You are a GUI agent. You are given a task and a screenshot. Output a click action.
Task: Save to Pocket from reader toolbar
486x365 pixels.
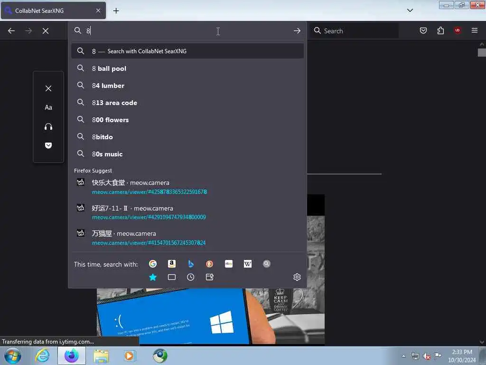[48, 145]
